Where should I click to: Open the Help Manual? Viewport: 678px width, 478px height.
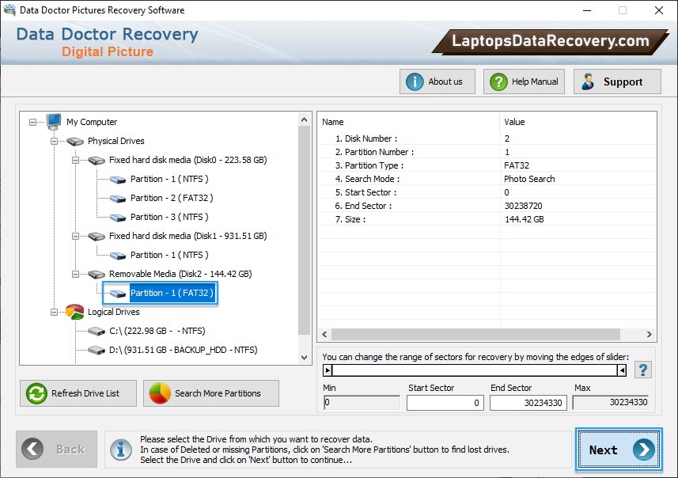524,82
